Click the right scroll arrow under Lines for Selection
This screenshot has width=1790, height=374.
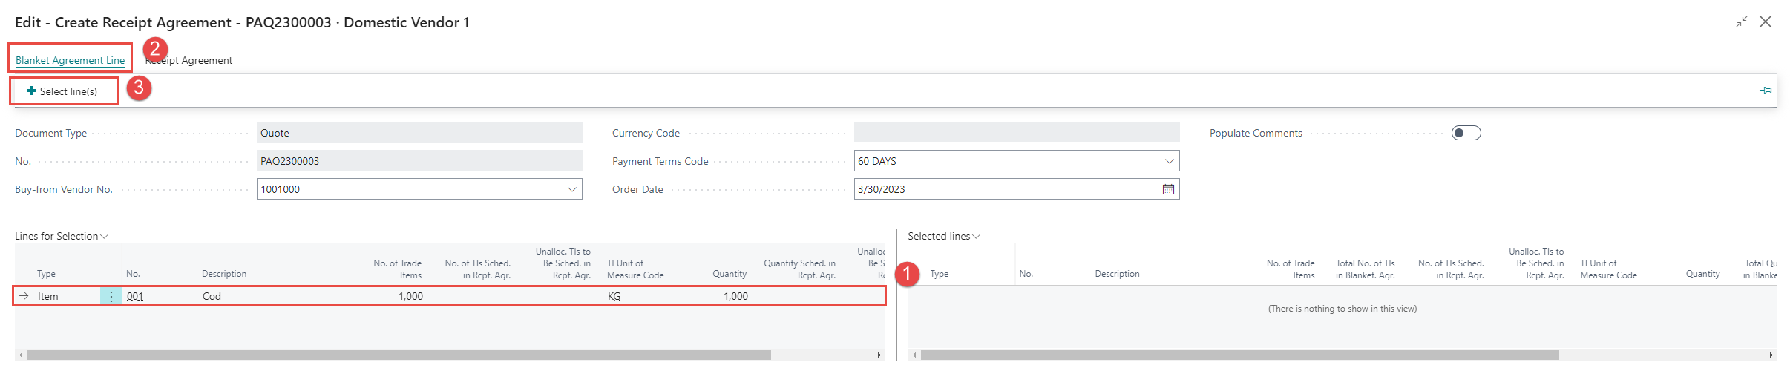(x=879, y=355)
